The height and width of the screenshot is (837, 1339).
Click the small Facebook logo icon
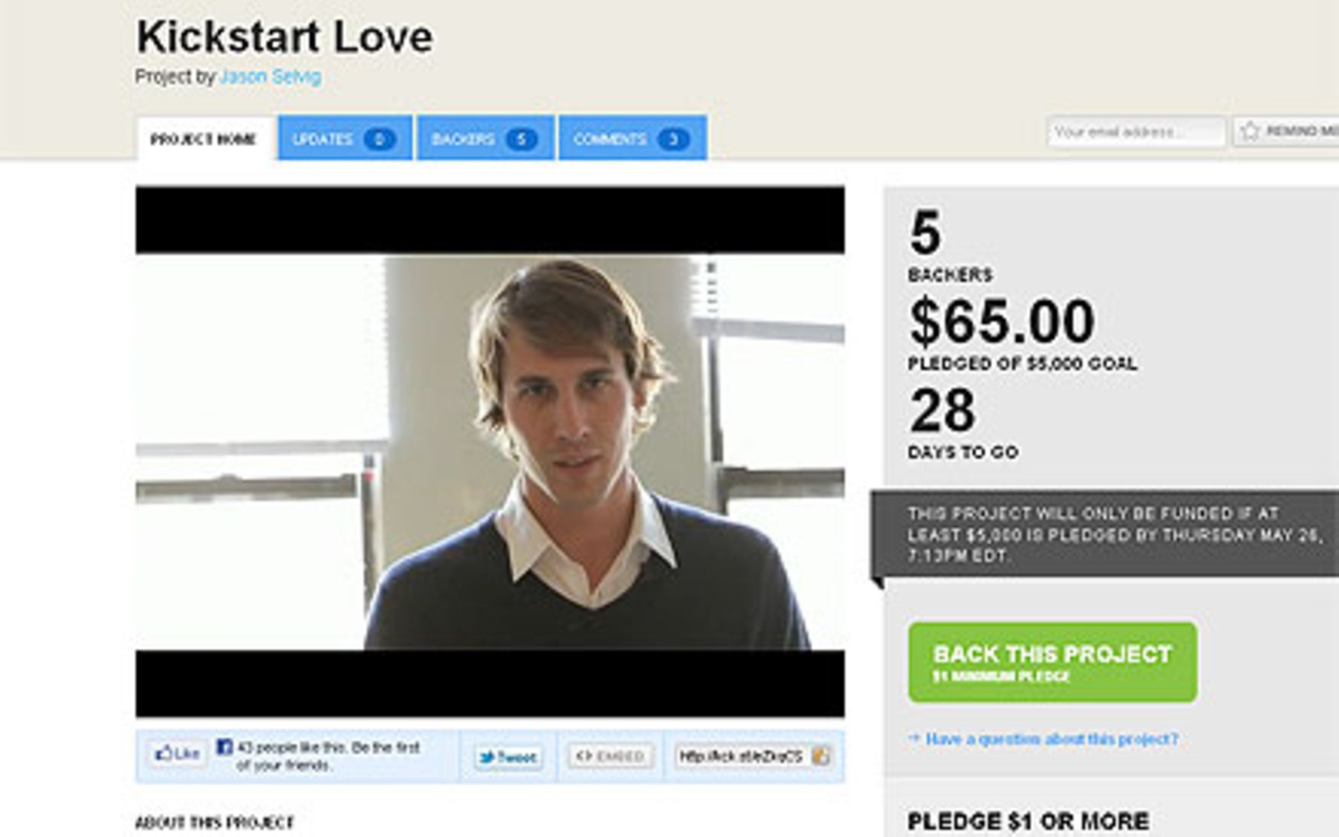click(224, 747)
